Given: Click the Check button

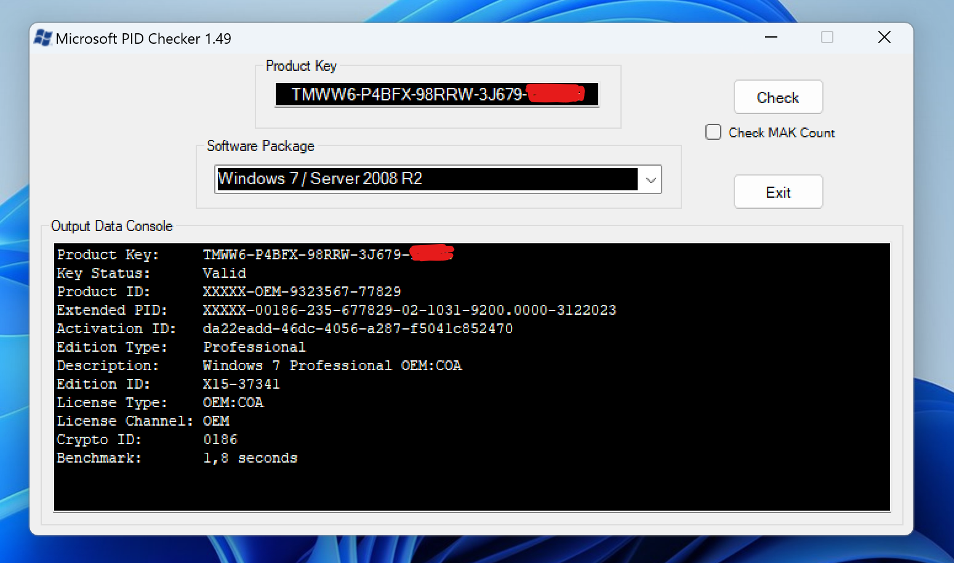Looking at the screenshot, I should [x=778, y=97].
